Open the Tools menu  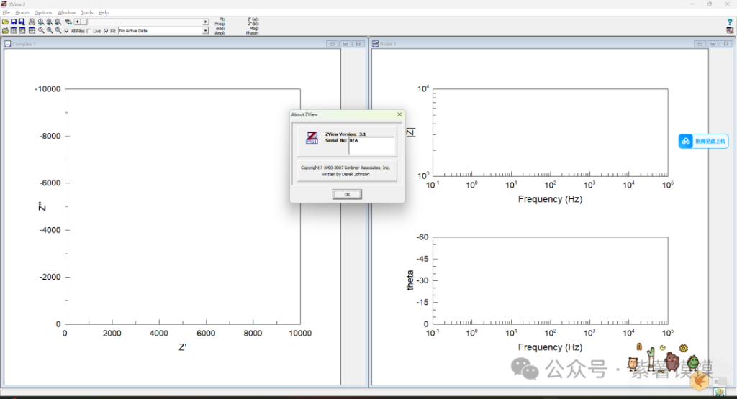pyautogui.click(x=87, y=12)
